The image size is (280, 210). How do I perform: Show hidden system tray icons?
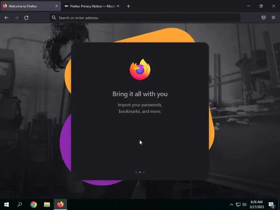pyautogui.click(x=231, y=205)
